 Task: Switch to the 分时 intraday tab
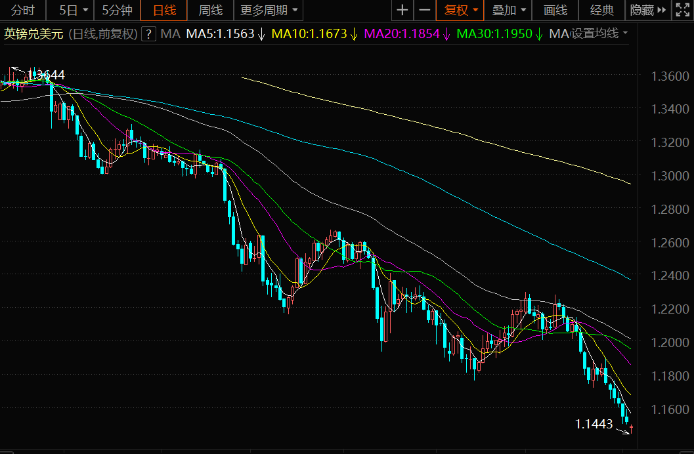pos(22,10)
